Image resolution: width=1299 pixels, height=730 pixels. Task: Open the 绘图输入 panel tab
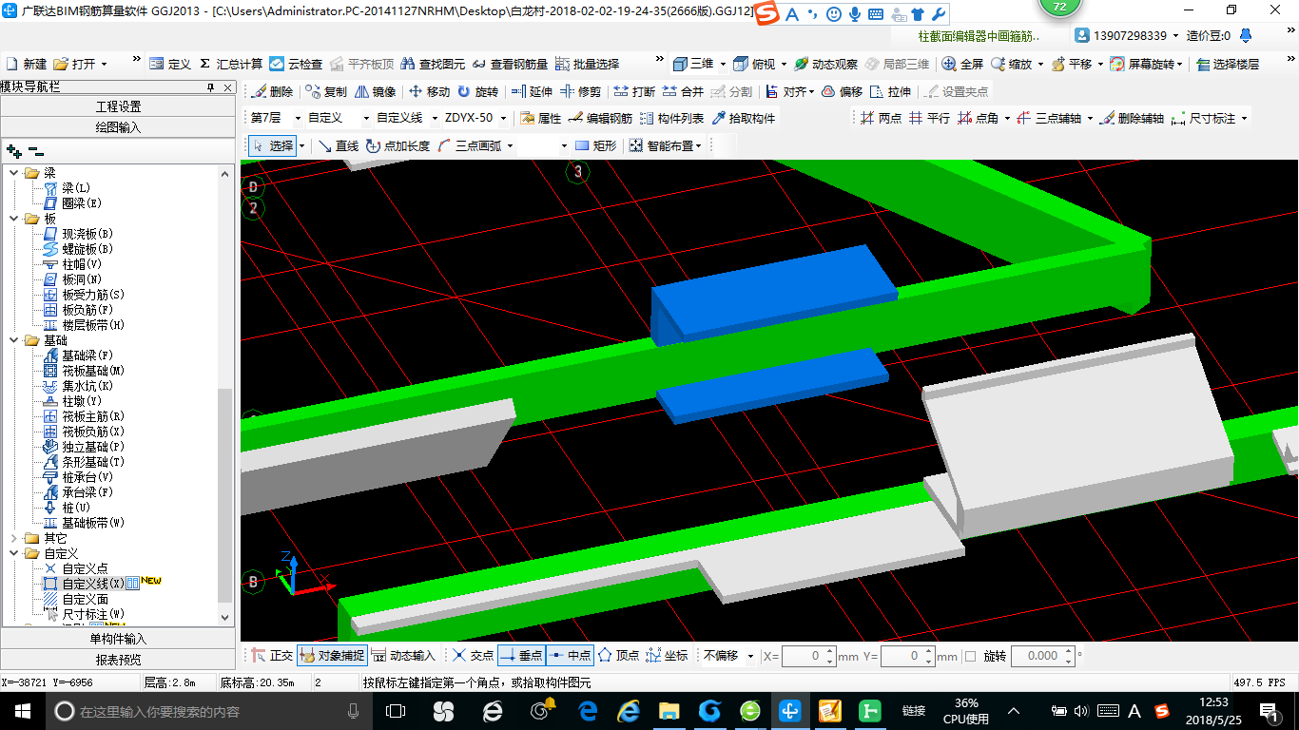coord(118,126)
